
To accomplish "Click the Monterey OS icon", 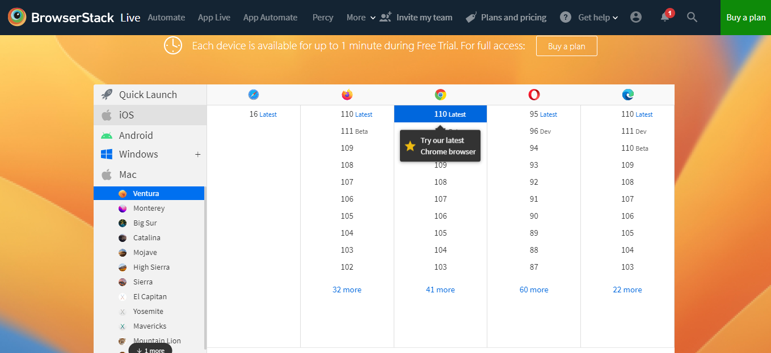I will click(123, 209).
